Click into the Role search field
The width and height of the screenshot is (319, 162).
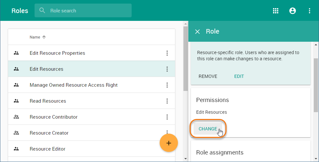pos(88,10)
